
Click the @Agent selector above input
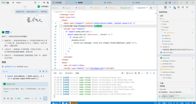point(9,84)
